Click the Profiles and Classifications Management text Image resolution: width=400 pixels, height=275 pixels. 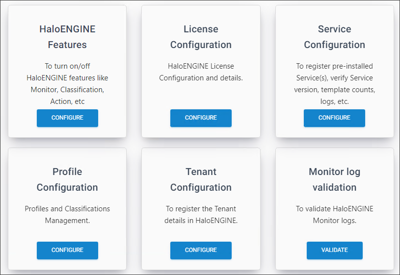tap(67, 215)
